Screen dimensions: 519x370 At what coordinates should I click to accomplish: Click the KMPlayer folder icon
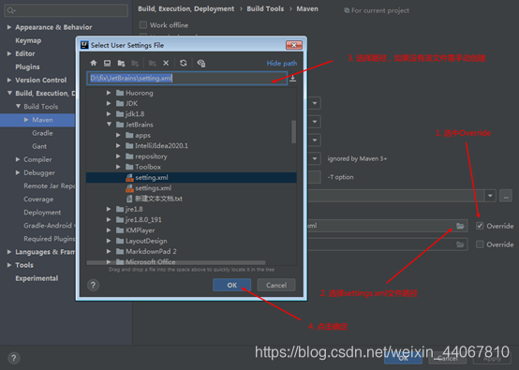(x=120, y=230)
